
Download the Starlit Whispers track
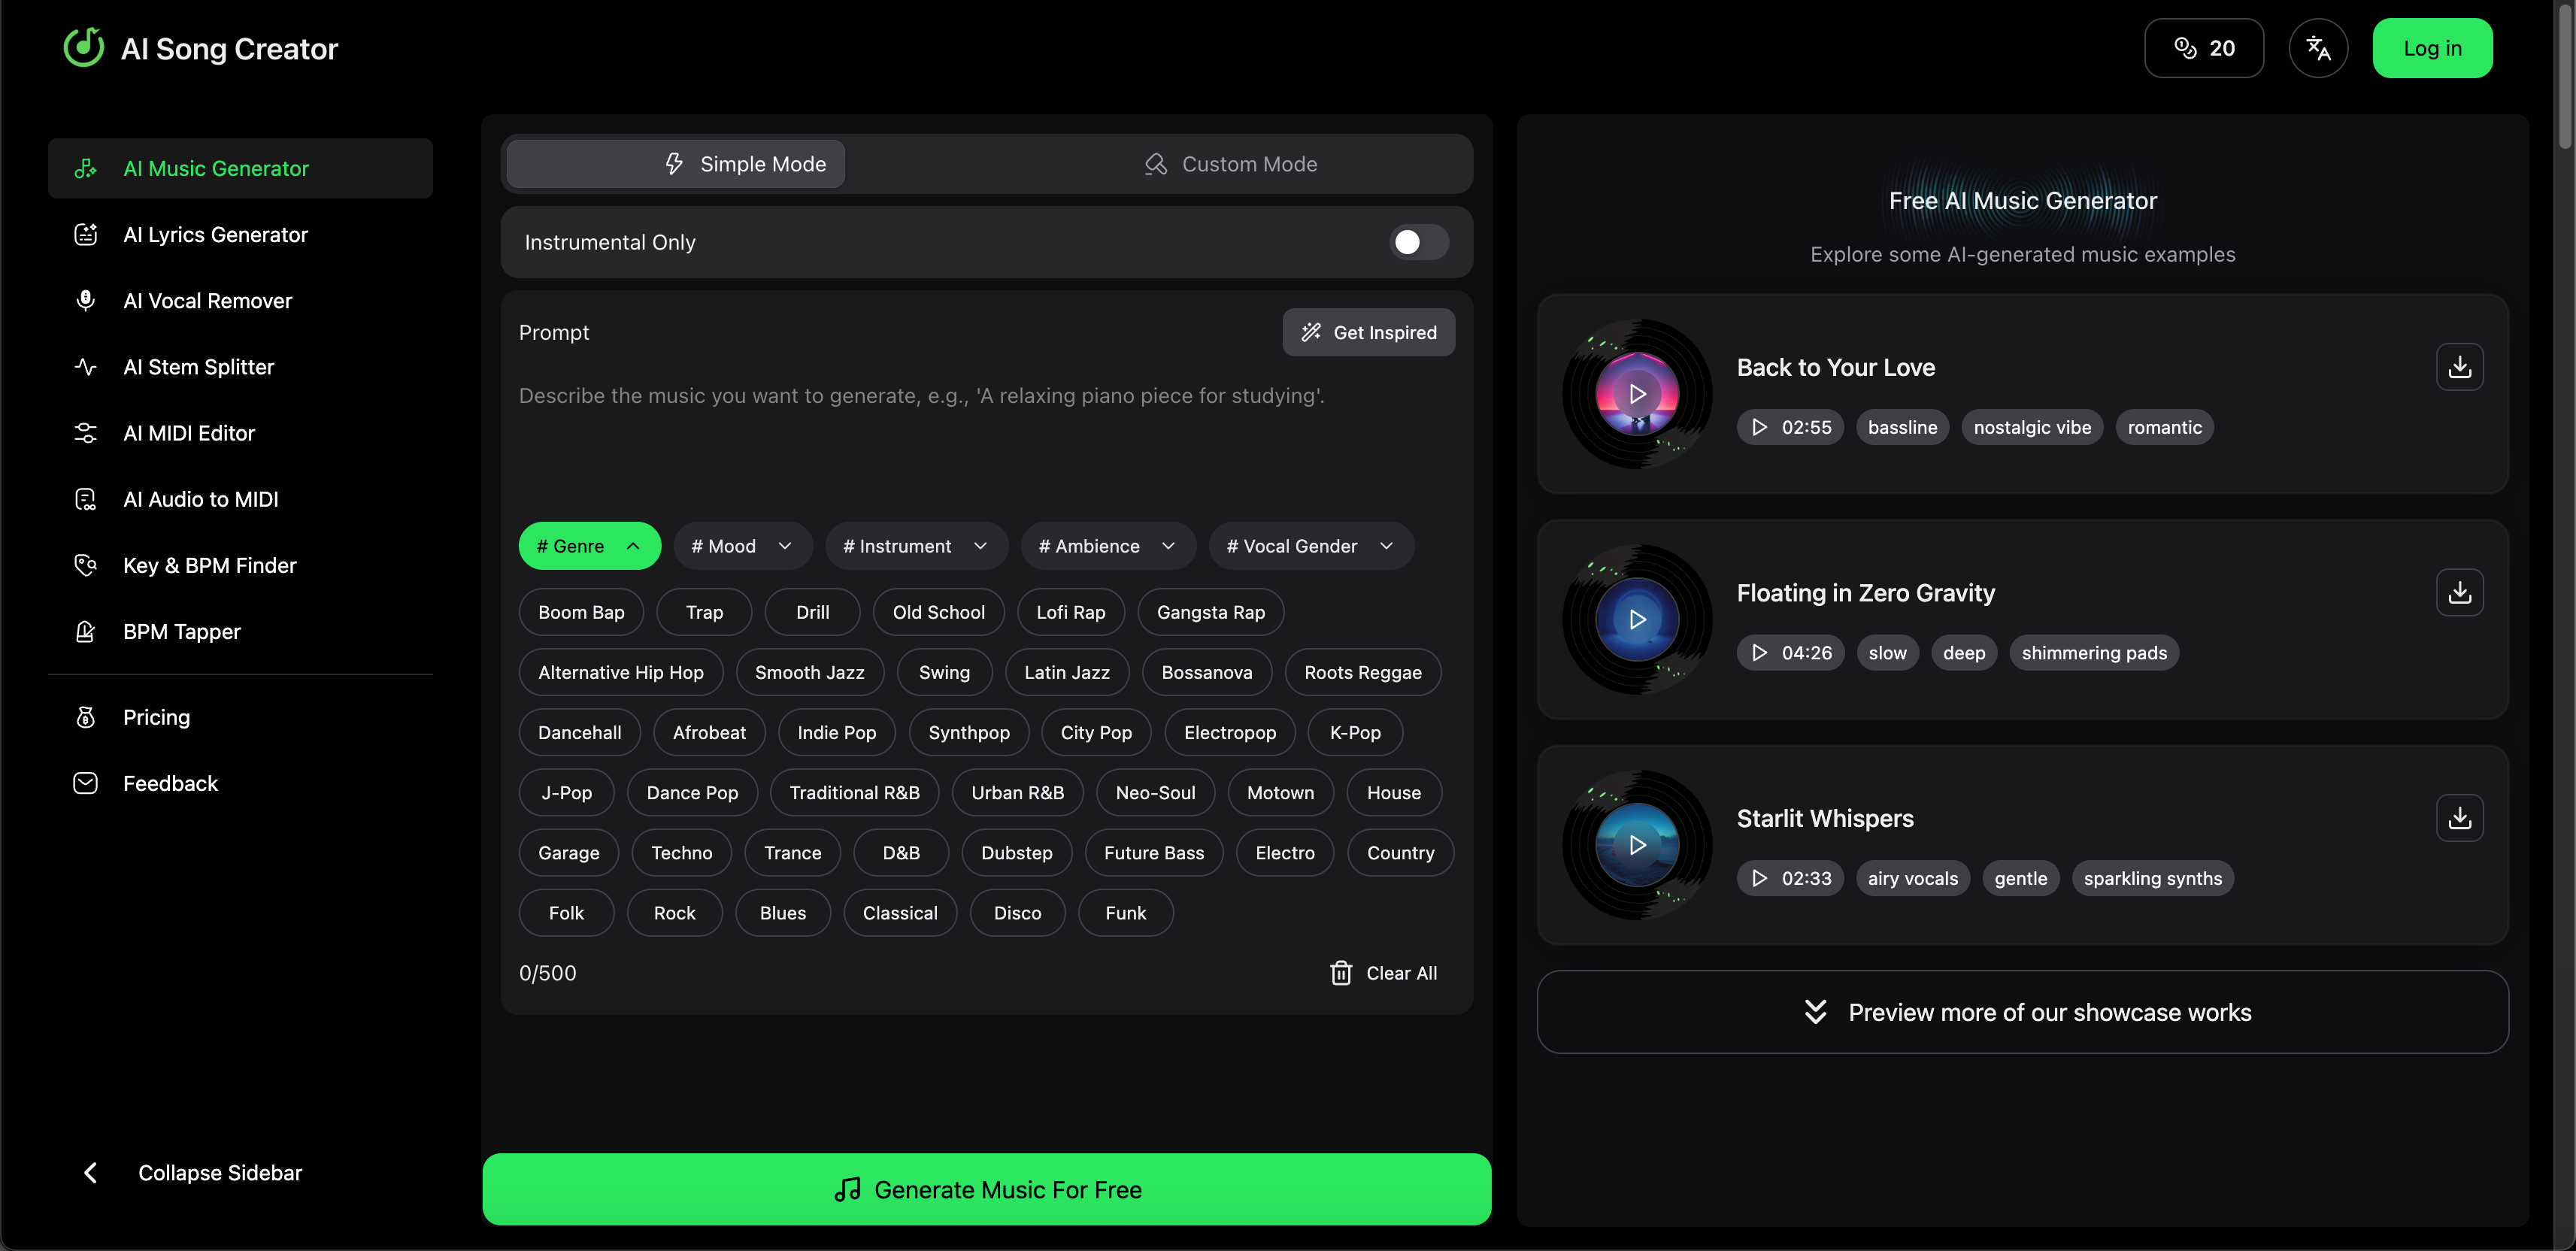[2459, 818]
